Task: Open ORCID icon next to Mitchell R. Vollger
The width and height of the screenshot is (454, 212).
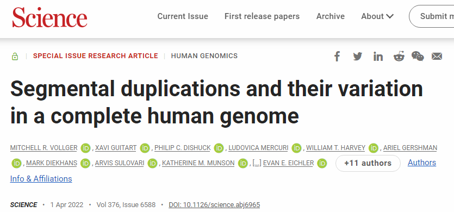Action: coord(85,148)
